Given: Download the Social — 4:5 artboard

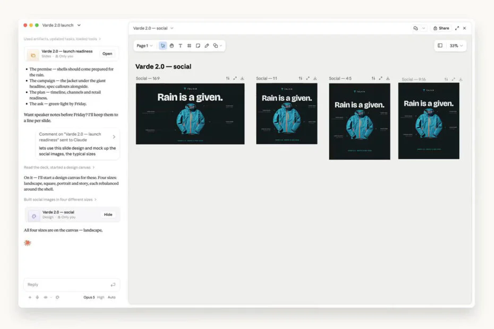Looking at the screenshot, I should (x=388, y=78).
